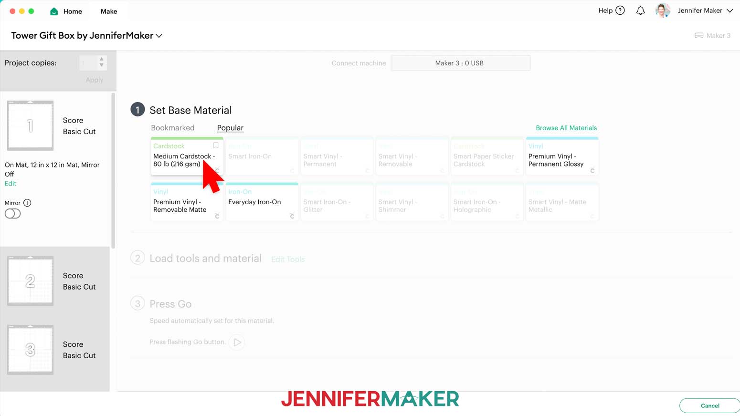Open Help via the question mark icon
740x416 pixels.
click(620, 10)
